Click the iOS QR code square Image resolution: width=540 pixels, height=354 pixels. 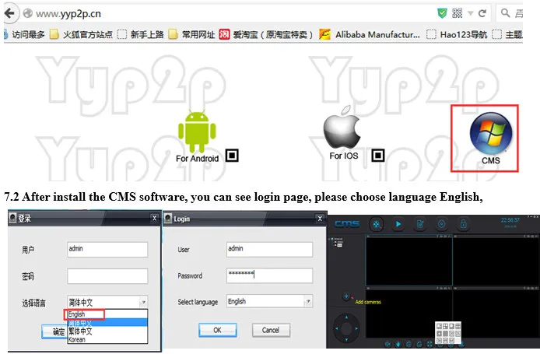[x=378, y=156]
